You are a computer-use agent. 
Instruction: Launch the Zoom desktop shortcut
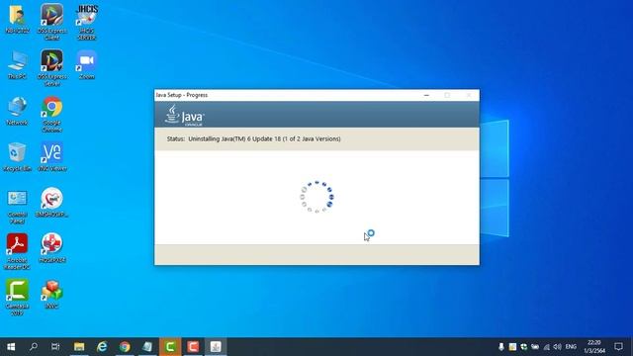point(87,64)
